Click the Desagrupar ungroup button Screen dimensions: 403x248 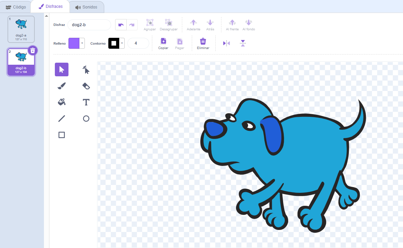(x=169, y=25)
